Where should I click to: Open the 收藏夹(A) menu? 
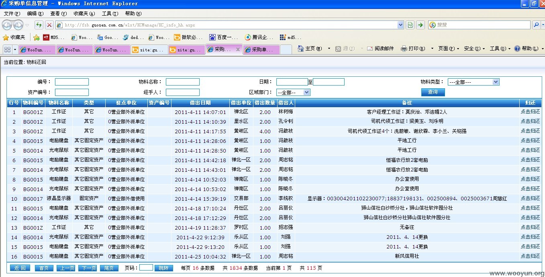[x=84, y=14]
